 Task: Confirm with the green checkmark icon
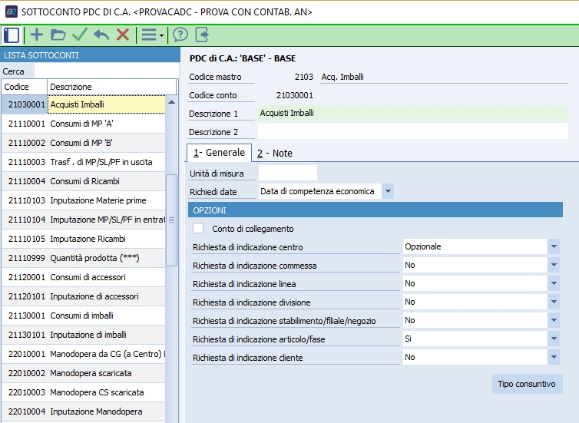[79, 35]
